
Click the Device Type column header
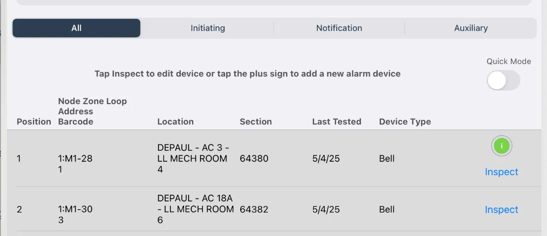[x=404, y=122]
